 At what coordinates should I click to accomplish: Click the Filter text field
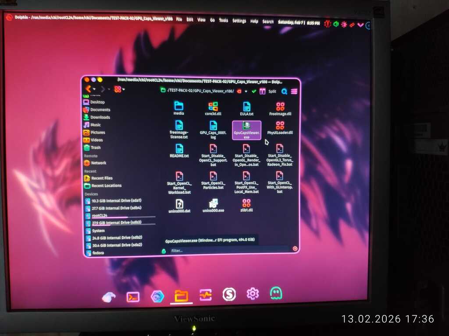tap(229, 251)
